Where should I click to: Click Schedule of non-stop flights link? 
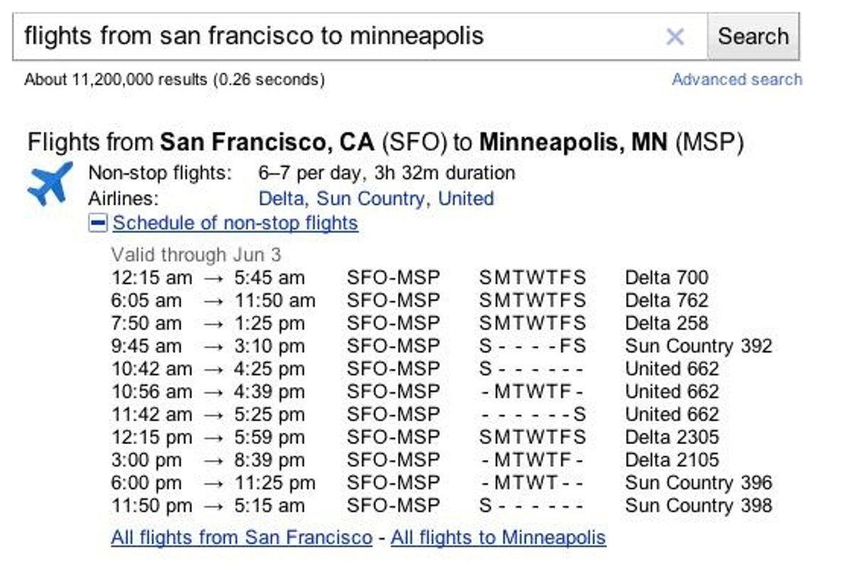coord(235,223)
